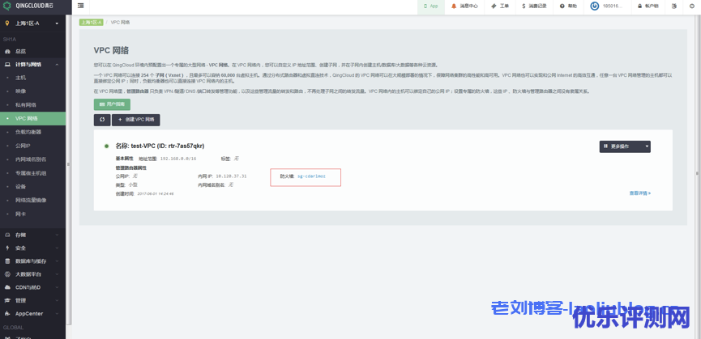Collapse the 计算与网络 sidebar section
Viewport: 701px width, 339px height.
pos(32,64)
